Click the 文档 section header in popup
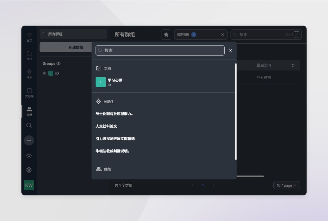328x221 pixels. pos(103,69)
